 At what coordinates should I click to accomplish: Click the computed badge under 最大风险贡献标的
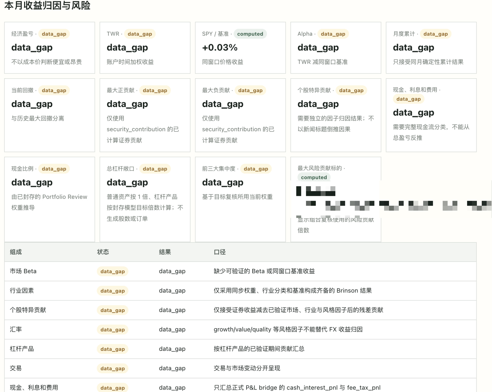click(314, 177)
